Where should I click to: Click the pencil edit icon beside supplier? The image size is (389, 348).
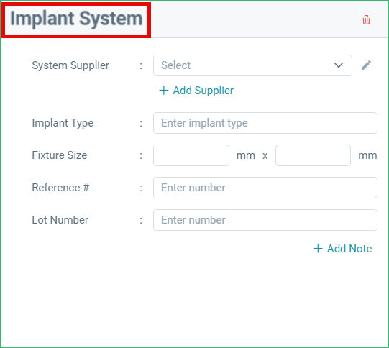[366, 65]
